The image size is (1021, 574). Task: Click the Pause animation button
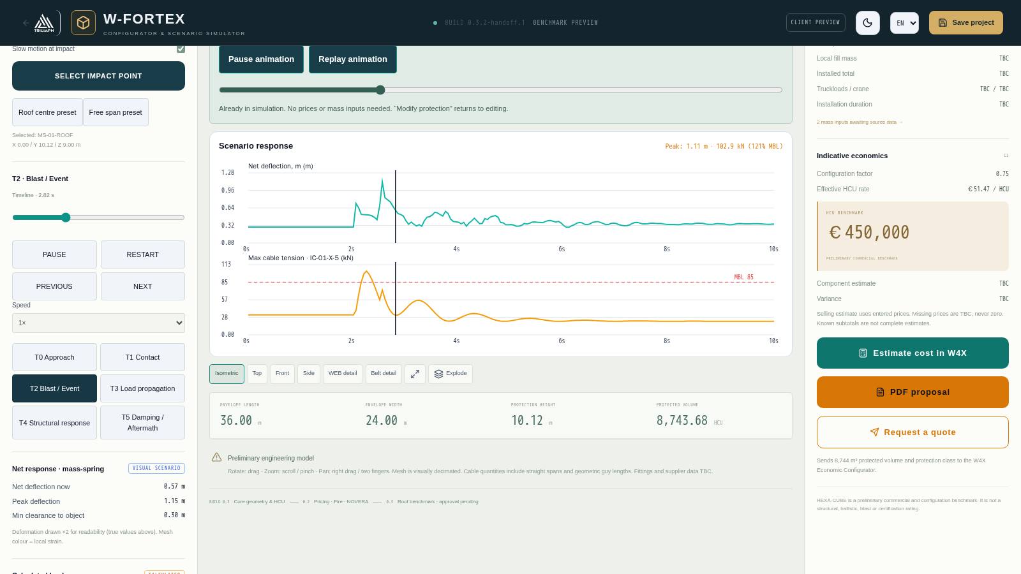point(261,59)
